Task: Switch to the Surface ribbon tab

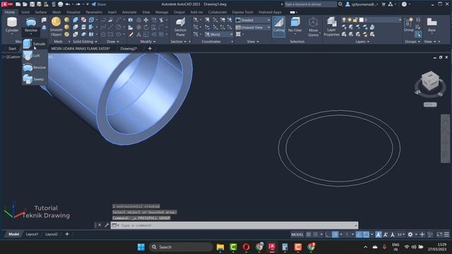Action: (x=41, y=12)
